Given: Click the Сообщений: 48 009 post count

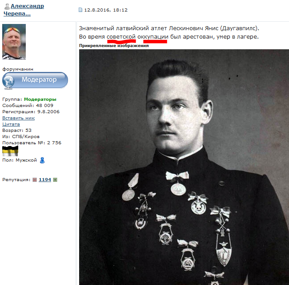Looking at the screenshot, I should click(x=28, y=105).
